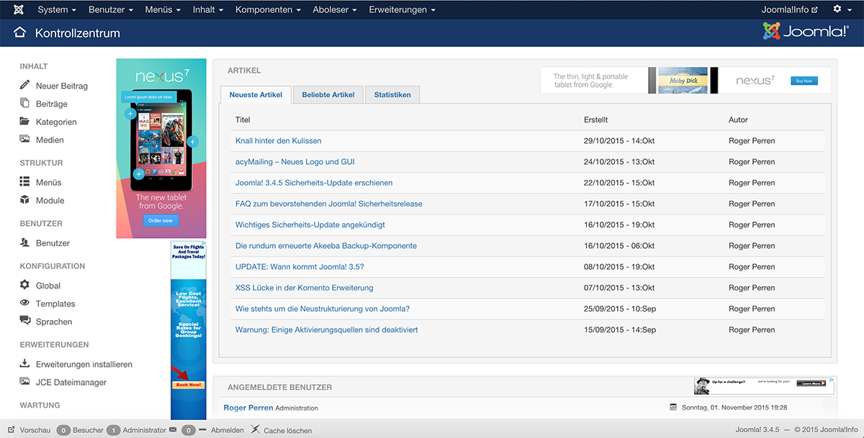The image size is (864, 438).
Task: Click the large Joomla! logo at top right
Action: point(806,32)
